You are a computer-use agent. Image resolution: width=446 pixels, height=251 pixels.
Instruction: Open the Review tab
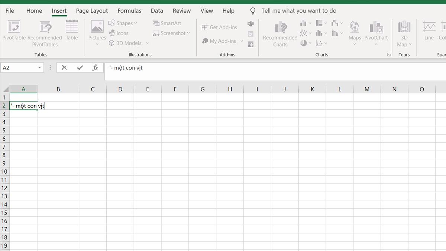pos(182,11)
